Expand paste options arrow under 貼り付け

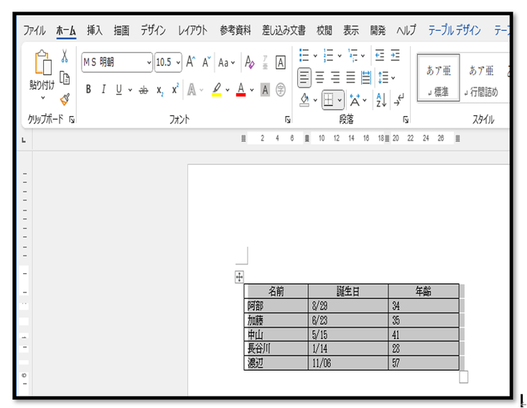(42, 98)
